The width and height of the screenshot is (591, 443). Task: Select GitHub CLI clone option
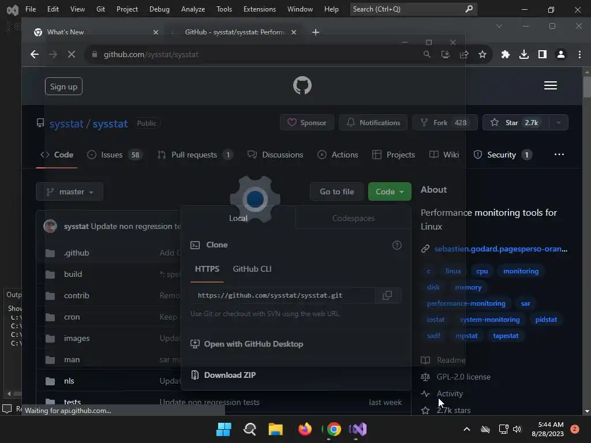[252, 269]
